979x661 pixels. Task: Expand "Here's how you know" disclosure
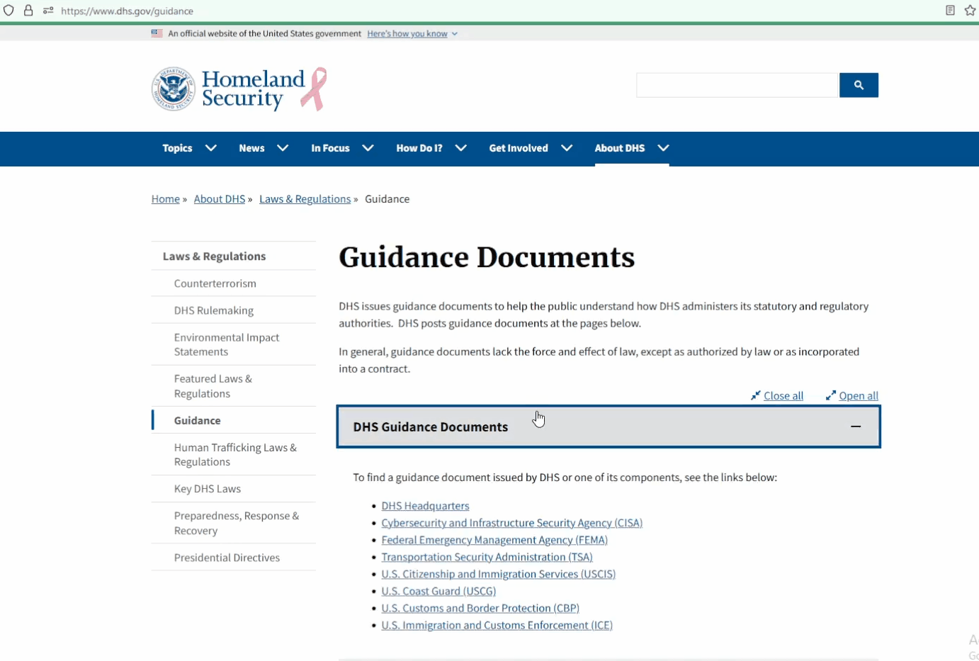(412, 33)
